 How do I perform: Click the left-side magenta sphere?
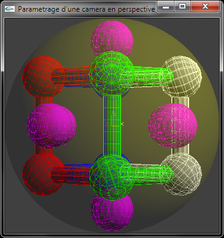pyautogui.click(x=51, y=125)
